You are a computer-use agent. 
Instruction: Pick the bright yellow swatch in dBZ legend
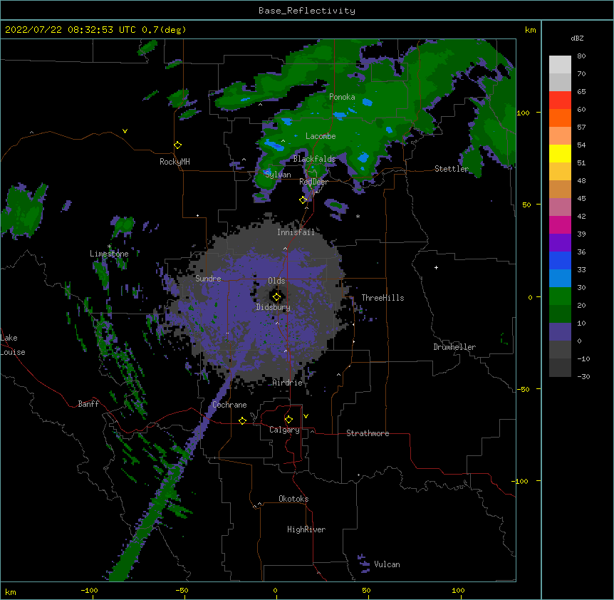pos(560,153)
